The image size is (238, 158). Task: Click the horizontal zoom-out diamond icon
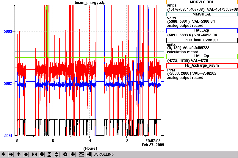tap(42, 154)
